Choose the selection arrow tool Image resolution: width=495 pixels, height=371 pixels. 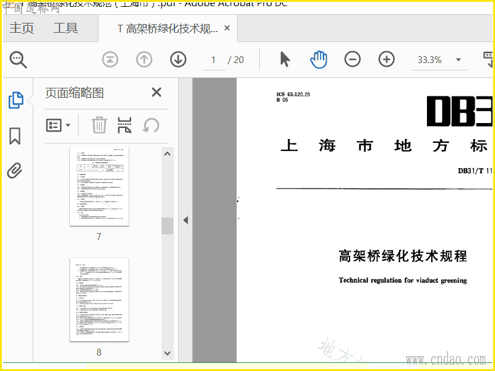click(285, 59)
